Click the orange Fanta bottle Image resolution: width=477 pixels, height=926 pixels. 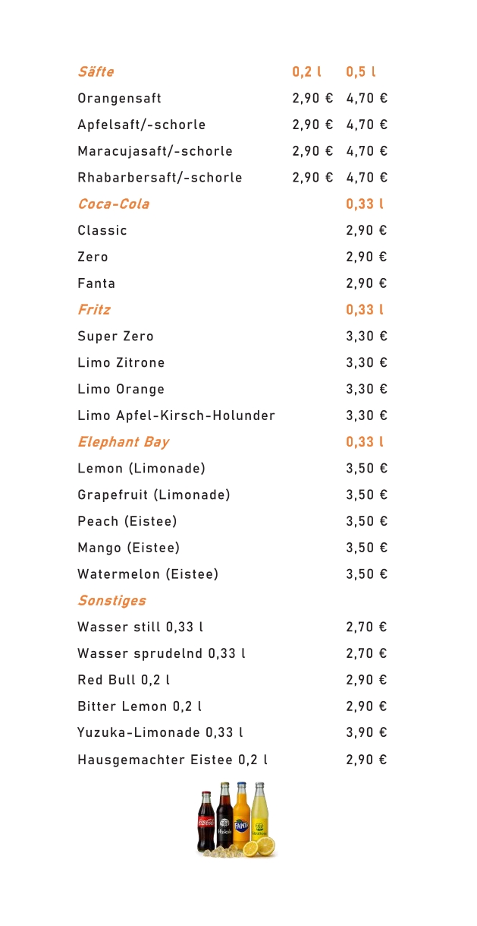coord(241,817)
